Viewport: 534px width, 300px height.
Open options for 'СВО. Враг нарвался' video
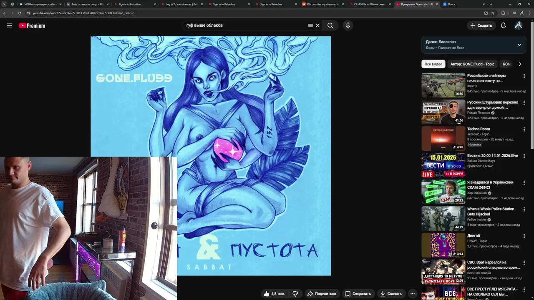[x=524, y=263]
